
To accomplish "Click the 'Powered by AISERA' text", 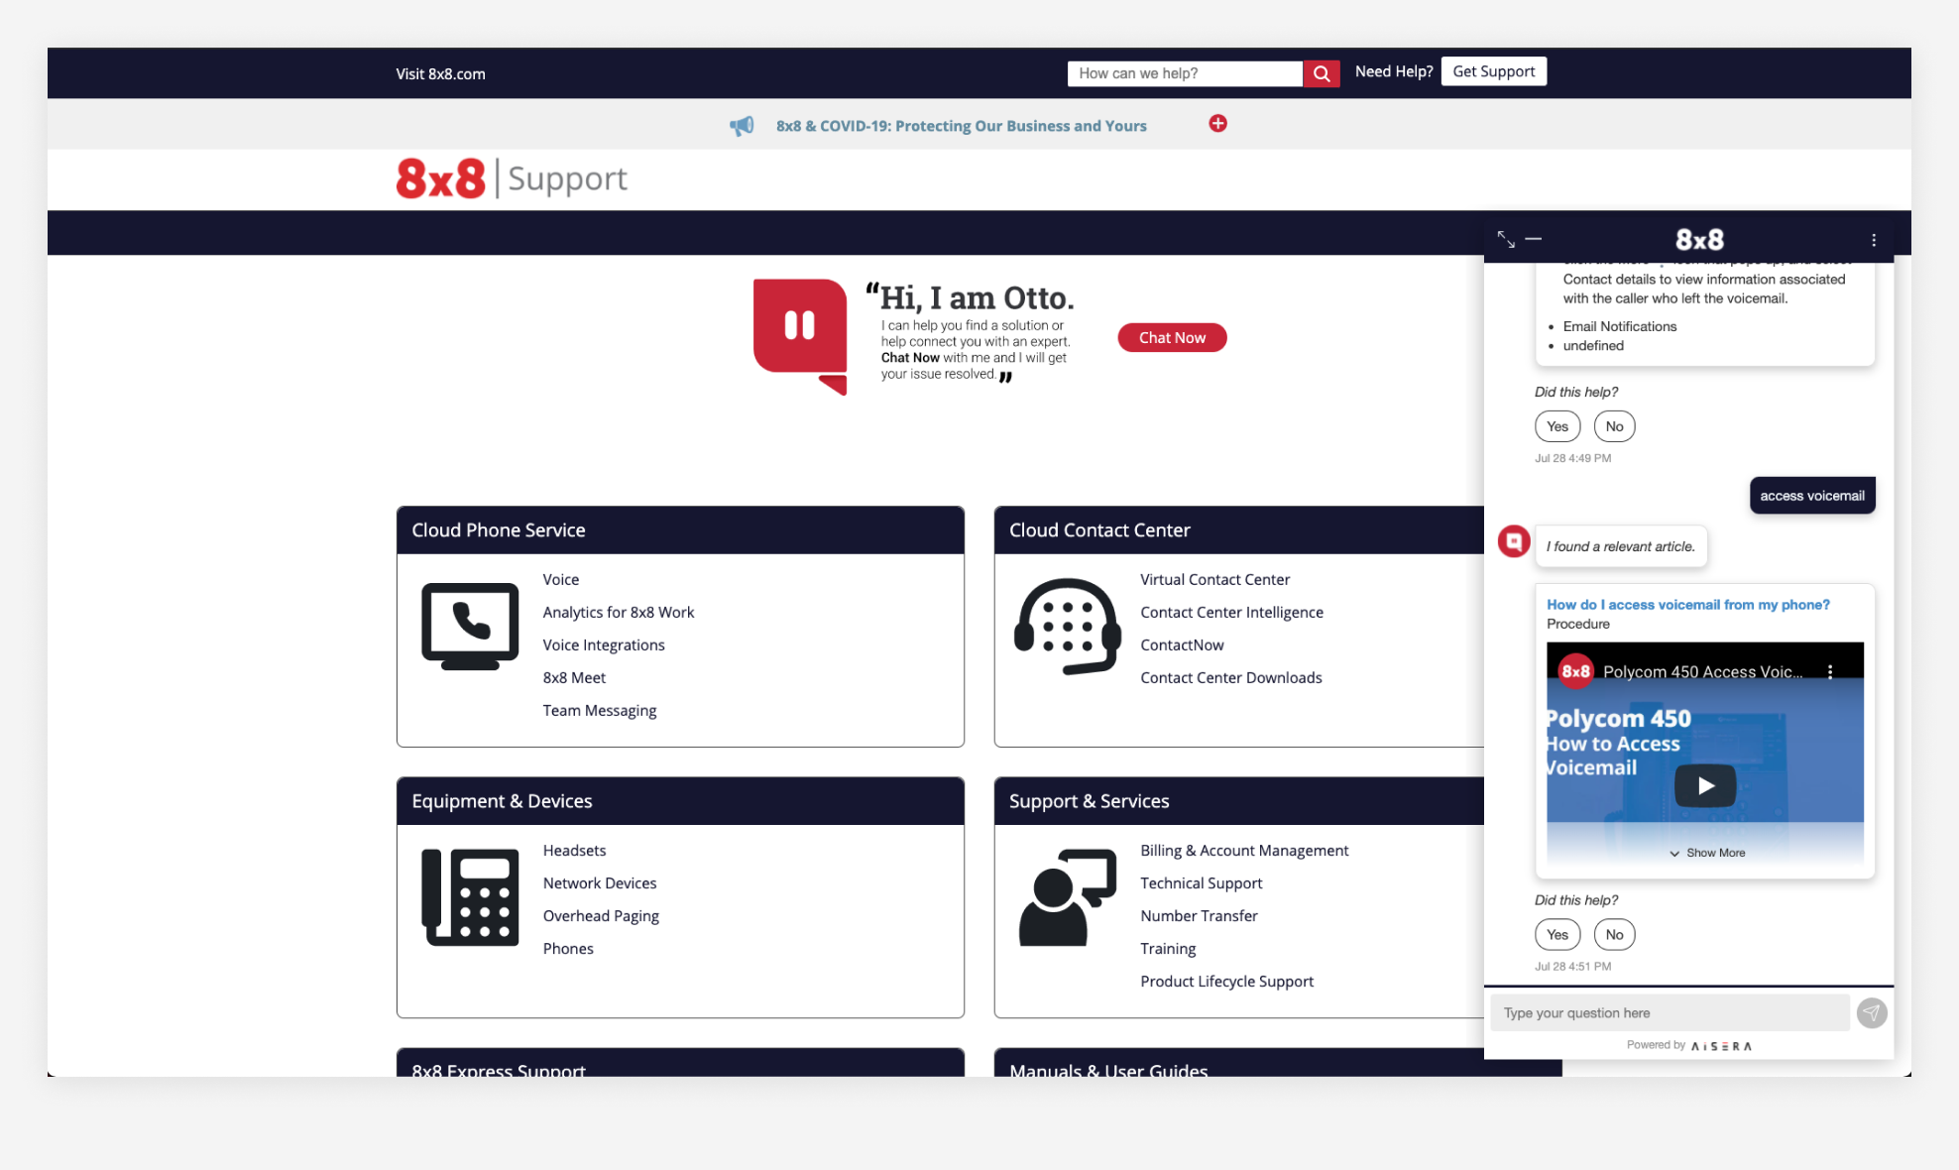I will coord(1689,1045).
